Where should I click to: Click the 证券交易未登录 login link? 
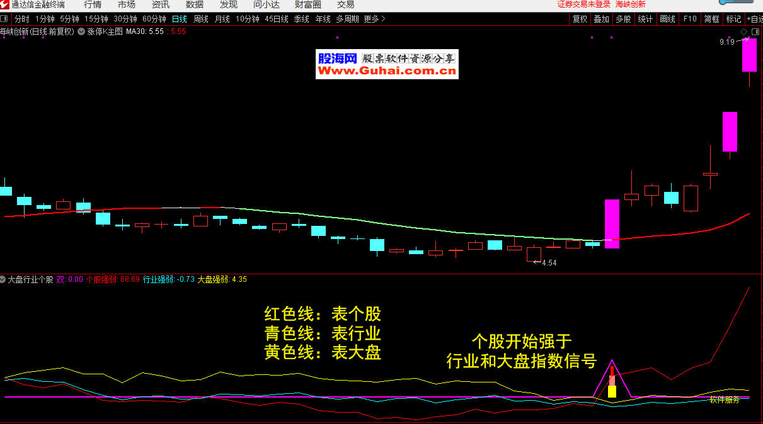pos(584,4)
